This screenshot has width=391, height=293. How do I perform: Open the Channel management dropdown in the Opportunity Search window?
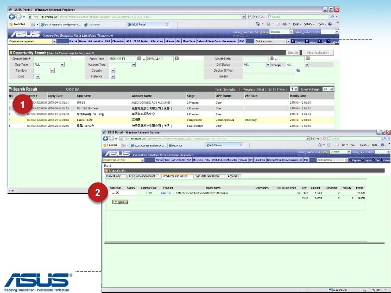54,41
